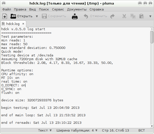Image resolution: width=154 pixels, height=134 pixels.
Task: Create a new document with the plus icon
Action: 5,16
